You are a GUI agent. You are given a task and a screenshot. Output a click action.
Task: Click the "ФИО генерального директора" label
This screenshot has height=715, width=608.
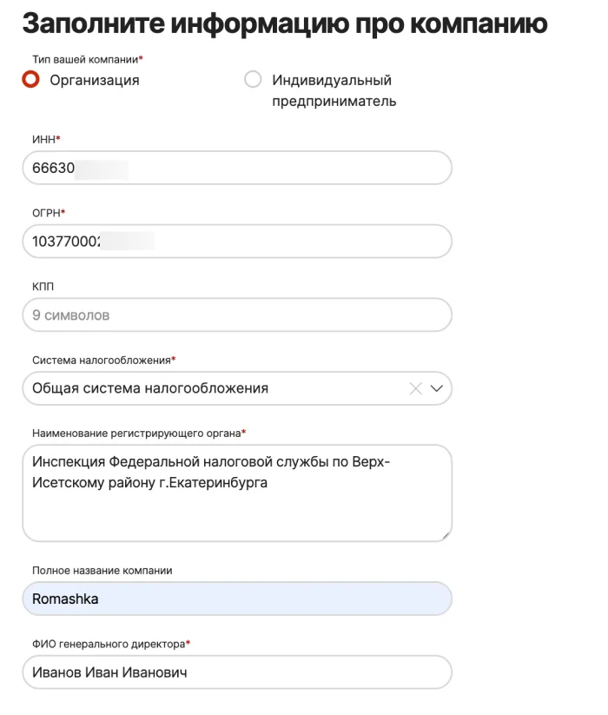[108, 644]
